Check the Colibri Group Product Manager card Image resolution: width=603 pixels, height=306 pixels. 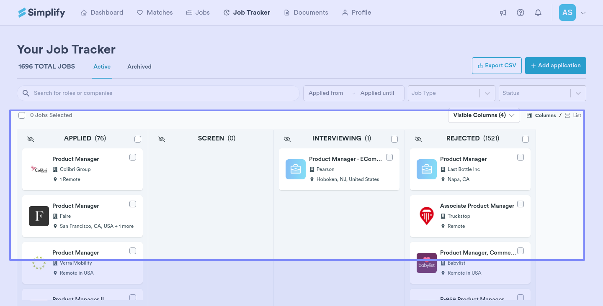pyautogui.click(x=133, y=157)
